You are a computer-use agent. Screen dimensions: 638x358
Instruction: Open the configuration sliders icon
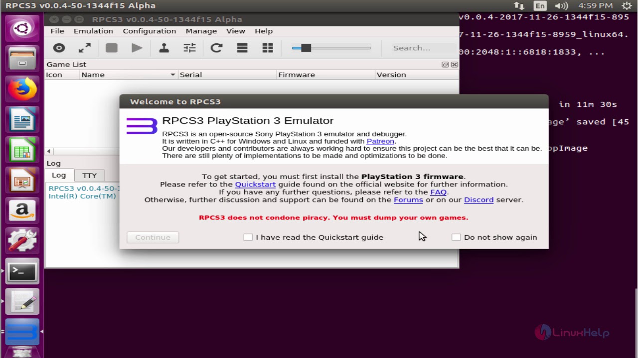[x=189, y=48]
